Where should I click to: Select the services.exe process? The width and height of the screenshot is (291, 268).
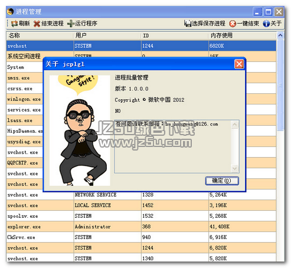click(x=25, y=110)
